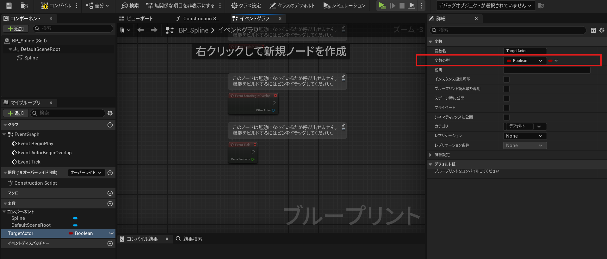The image size is (607, 259).
Task: Select Event ActorBeginOverlap in list
Action: [x=45, y=153]
